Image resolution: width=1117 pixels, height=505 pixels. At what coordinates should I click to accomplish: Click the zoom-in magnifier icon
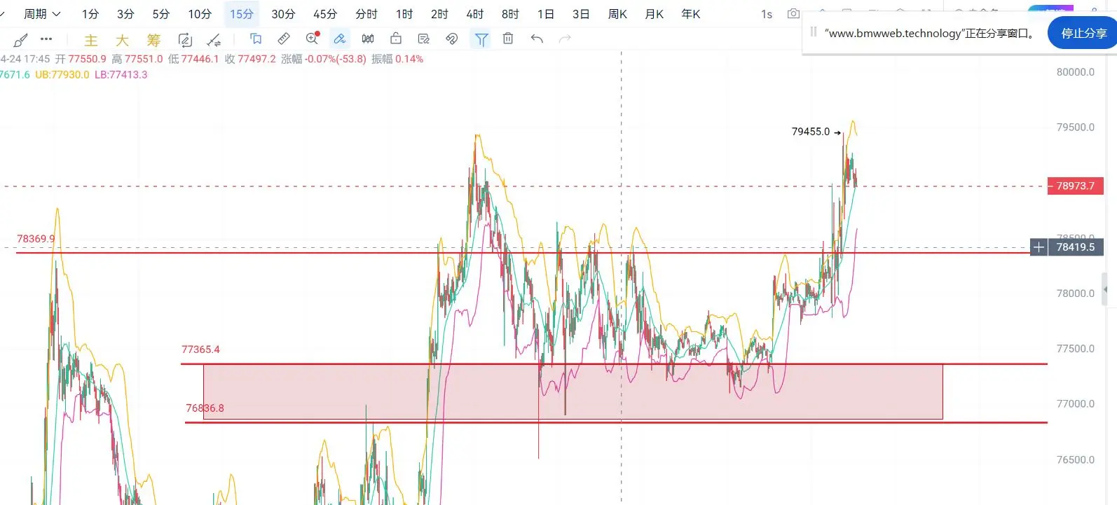coord(313,39)
